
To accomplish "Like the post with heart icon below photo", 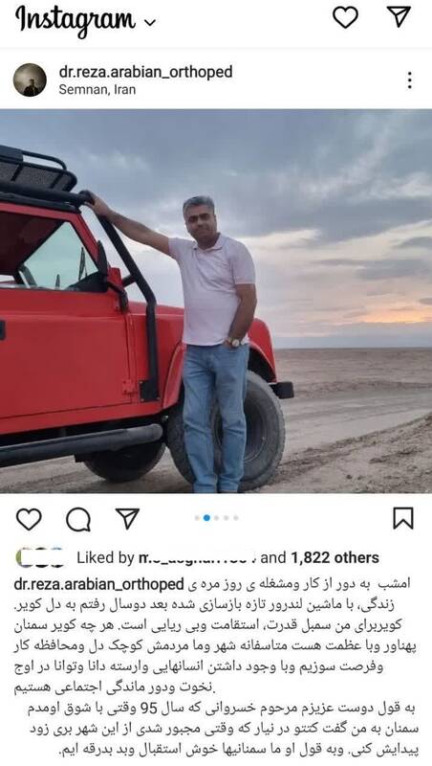I will coord(29,519).
